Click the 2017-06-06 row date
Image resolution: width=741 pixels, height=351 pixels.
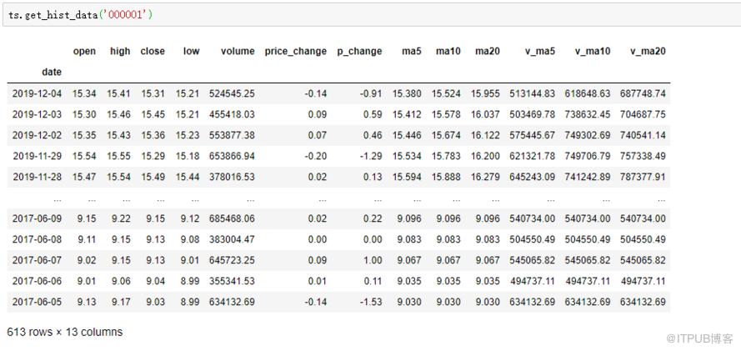coord(37,281)
